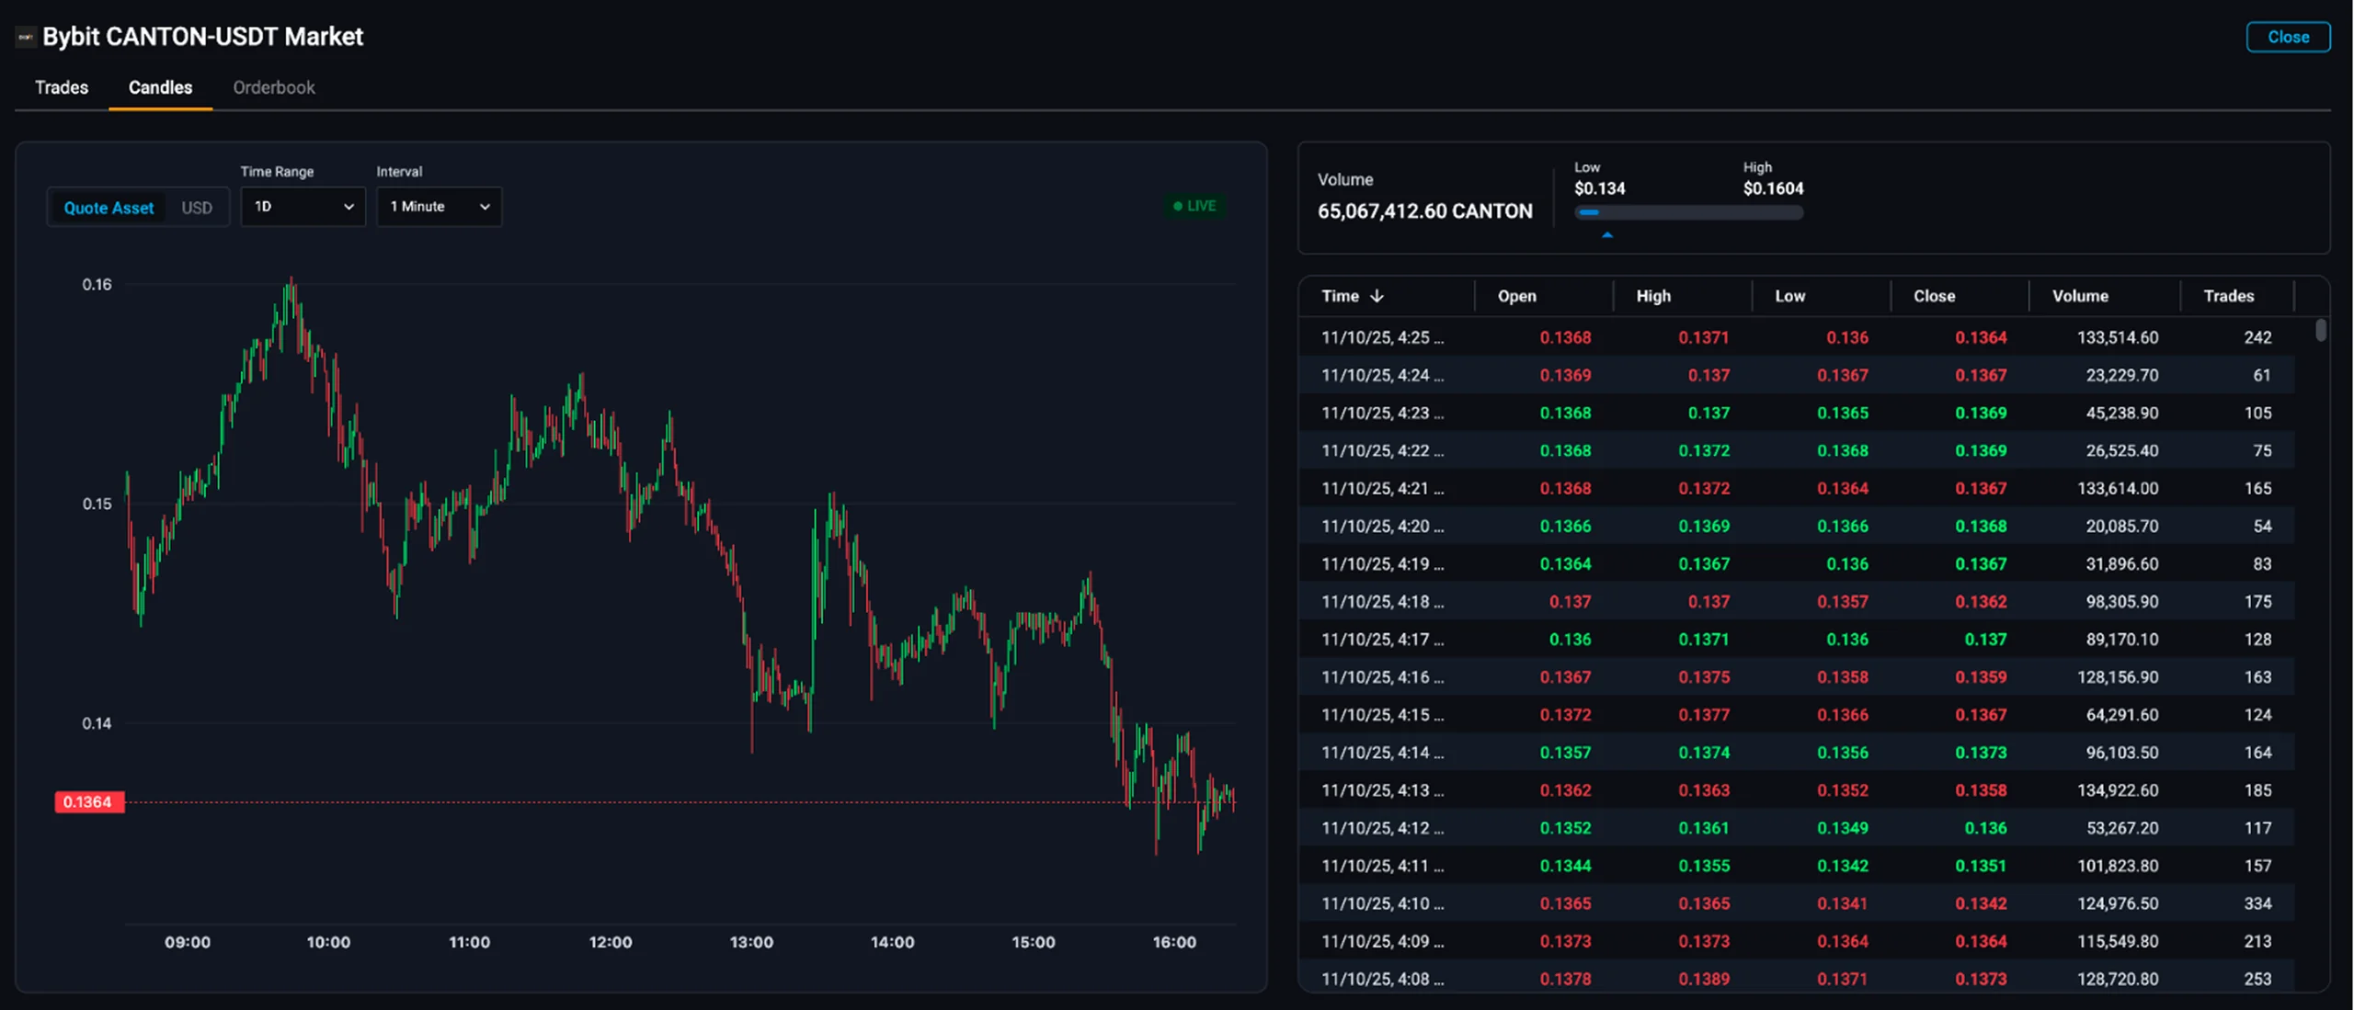
Task: Select the 11/10/25, 4:10 candle row
Action: (1797, 903)
